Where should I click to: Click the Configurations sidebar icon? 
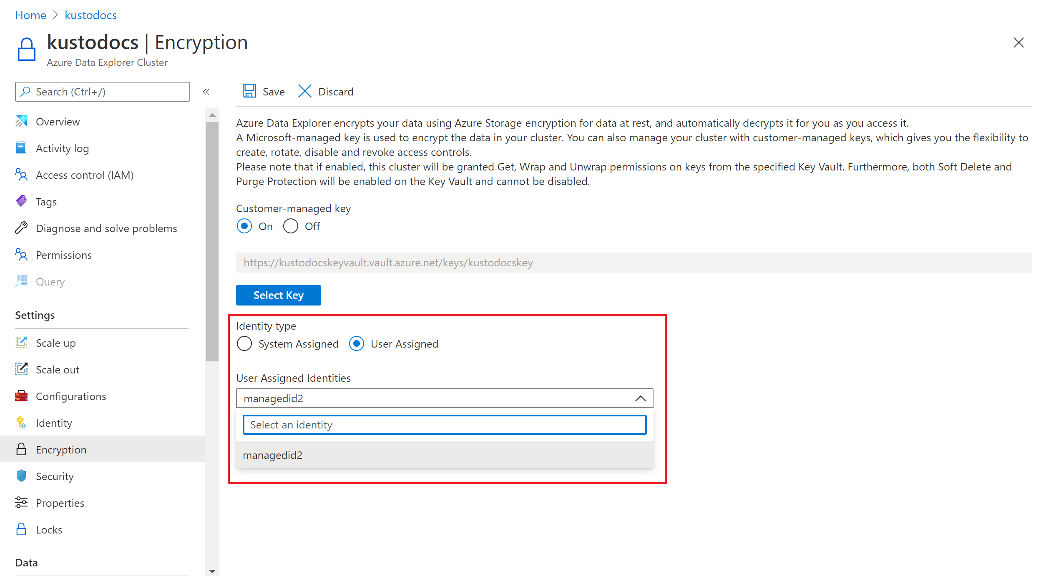[22, 395]
